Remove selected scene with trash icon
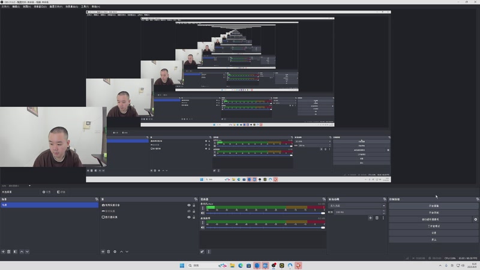This screenshot has width=480, height=270. click(9, 251)
